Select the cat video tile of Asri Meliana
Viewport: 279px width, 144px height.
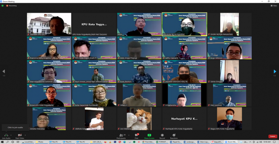point(139,118)
